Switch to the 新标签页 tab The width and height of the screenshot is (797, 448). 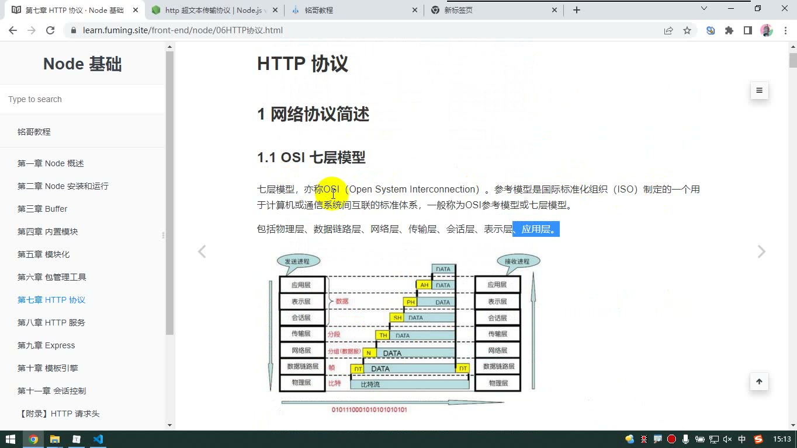click(x=494, y=10)
